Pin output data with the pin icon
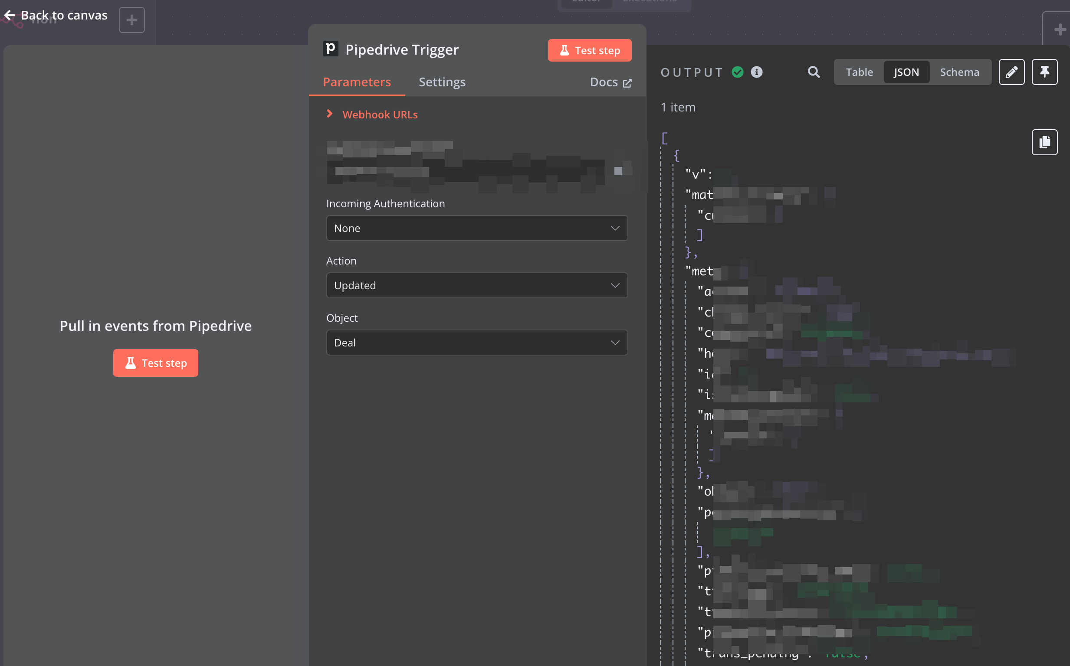Screen dimensions: 1070x666 [1044, 72]
